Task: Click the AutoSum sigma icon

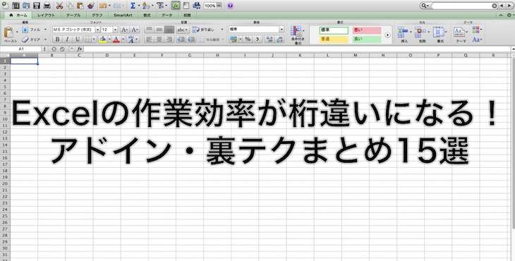Action: coord(133,5)
